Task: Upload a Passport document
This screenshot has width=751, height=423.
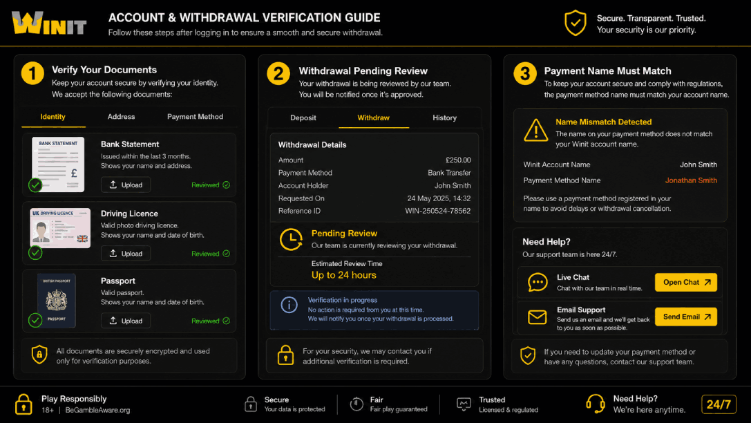Action: click(x=126, y=321)
